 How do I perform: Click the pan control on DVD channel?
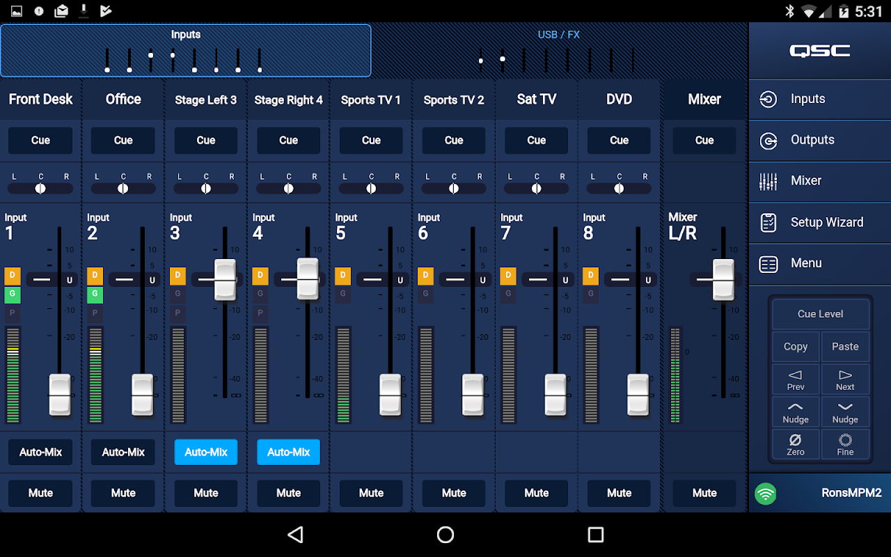[619, 188]
